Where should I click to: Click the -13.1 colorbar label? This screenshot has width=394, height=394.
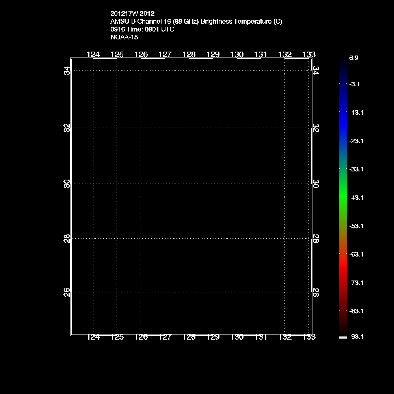tap(356, 112)
